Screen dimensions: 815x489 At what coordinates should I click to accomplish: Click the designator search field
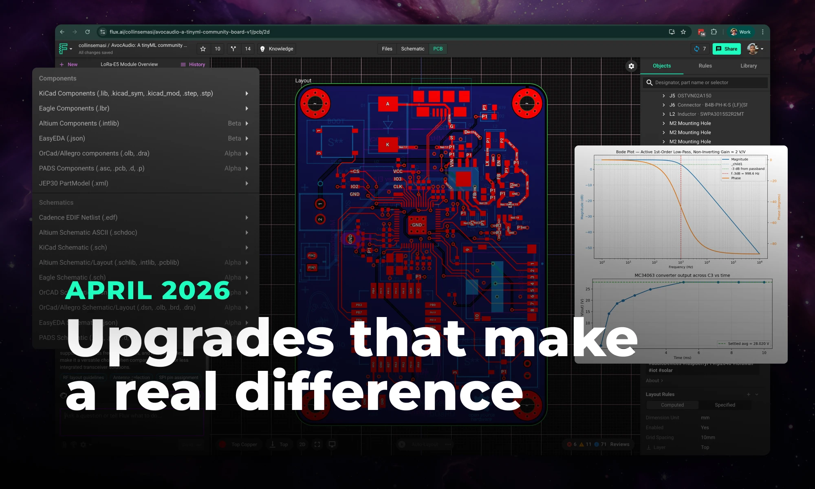[705, 82]
